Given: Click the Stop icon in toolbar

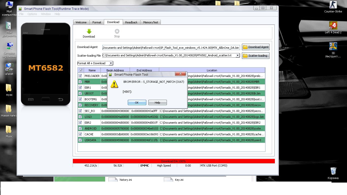Looking at the screenshot, I should click(x=117, y=31).
